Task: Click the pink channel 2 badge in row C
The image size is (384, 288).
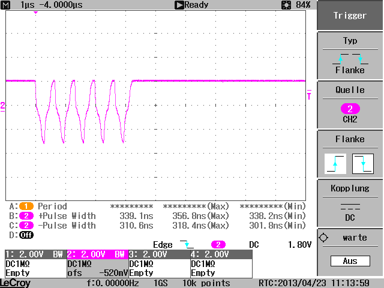Action: (26, 226)
